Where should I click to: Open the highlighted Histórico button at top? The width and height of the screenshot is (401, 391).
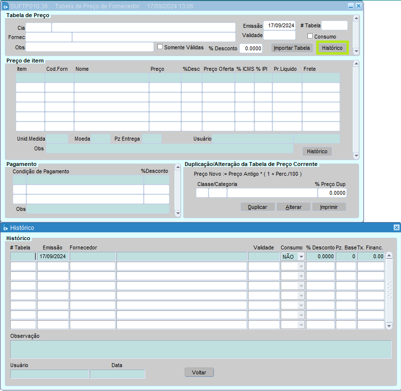332,48
